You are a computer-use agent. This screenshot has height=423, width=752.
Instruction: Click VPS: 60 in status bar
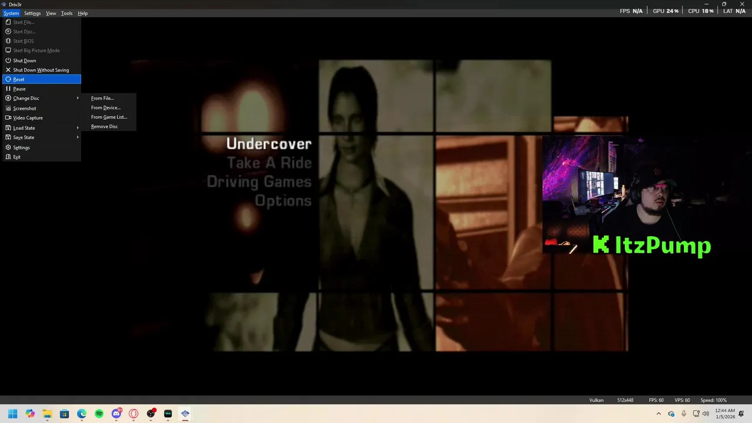pyautogui.click(x=682, y=400)
